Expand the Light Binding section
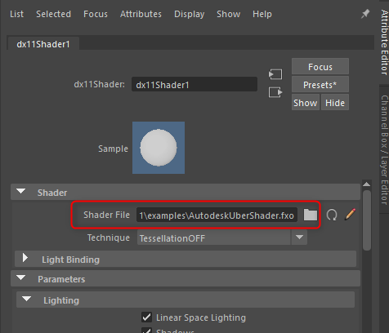Viewport: 389px width, 333px height. 25,258
